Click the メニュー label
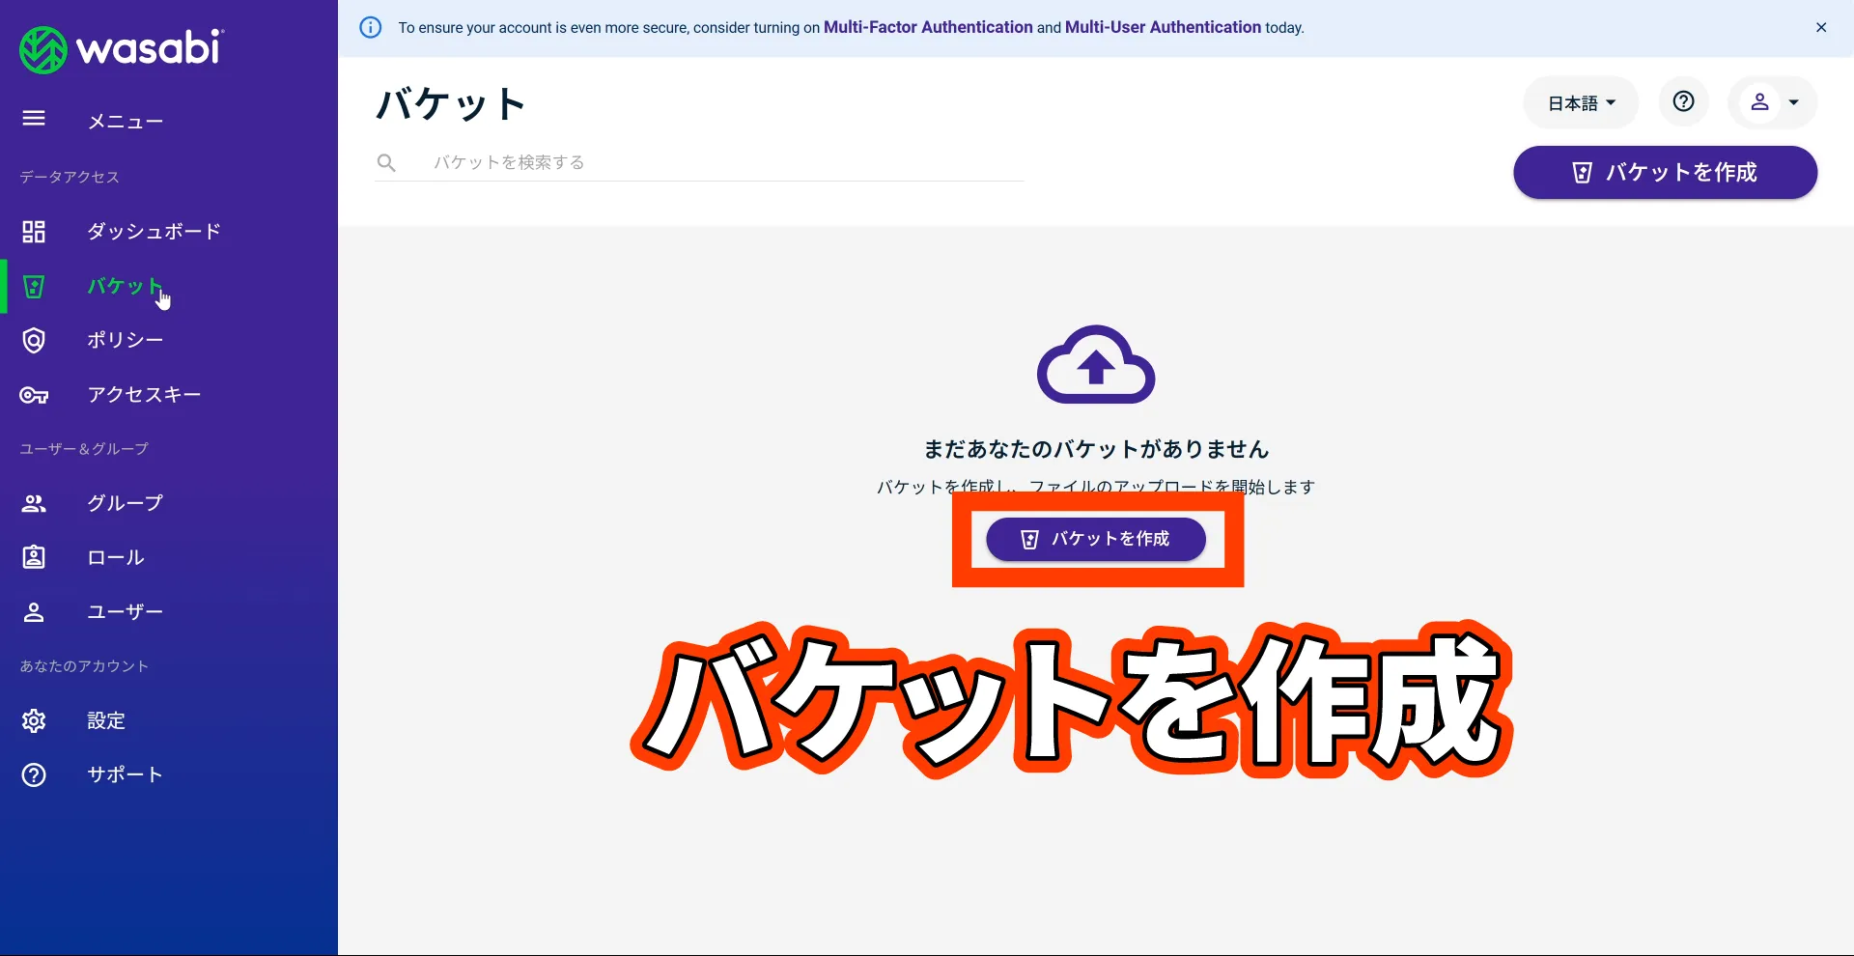This screenshot has width=1854, height=956. (x=126, y=122)
